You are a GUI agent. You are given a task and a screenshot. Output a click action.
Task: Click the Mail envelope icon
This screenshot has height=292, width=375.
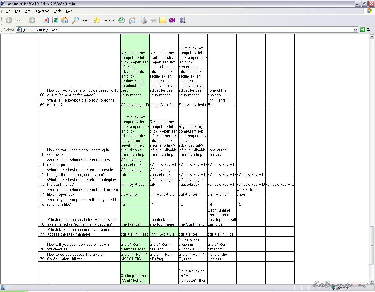(132, 20)
